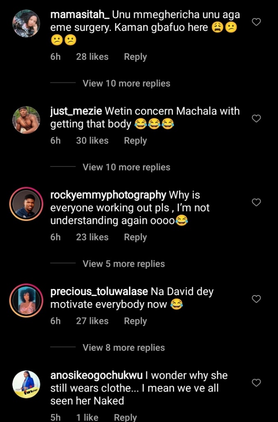278x422 pixels.
Task: Show the 30 likes on just_mezie's comment
Action: coord(92,141)
